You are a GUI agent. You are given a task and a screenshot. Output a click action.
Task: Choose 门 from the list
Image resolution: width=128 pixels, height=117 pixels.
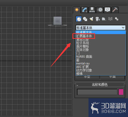101,53
